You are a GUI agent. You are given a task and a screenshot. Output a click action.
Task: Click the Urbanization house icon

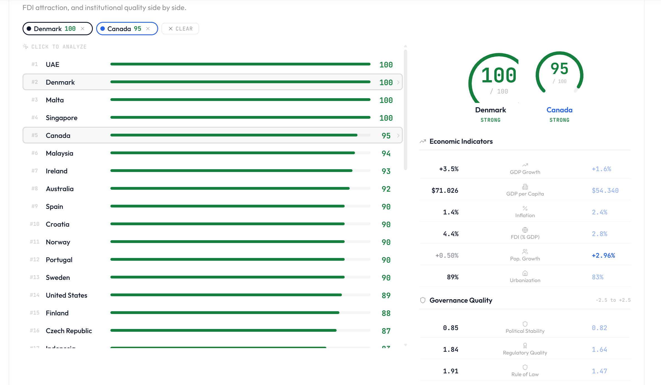click(x=525, y=273)
